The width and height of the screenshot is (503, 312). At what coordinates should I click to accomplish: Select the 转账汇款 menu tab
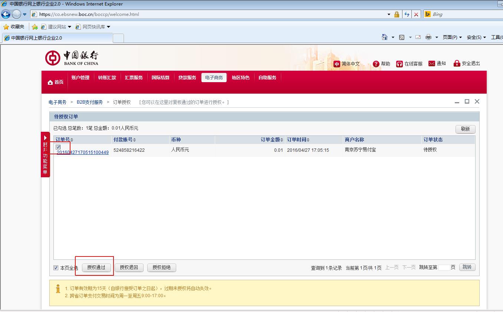coord(107,77)
